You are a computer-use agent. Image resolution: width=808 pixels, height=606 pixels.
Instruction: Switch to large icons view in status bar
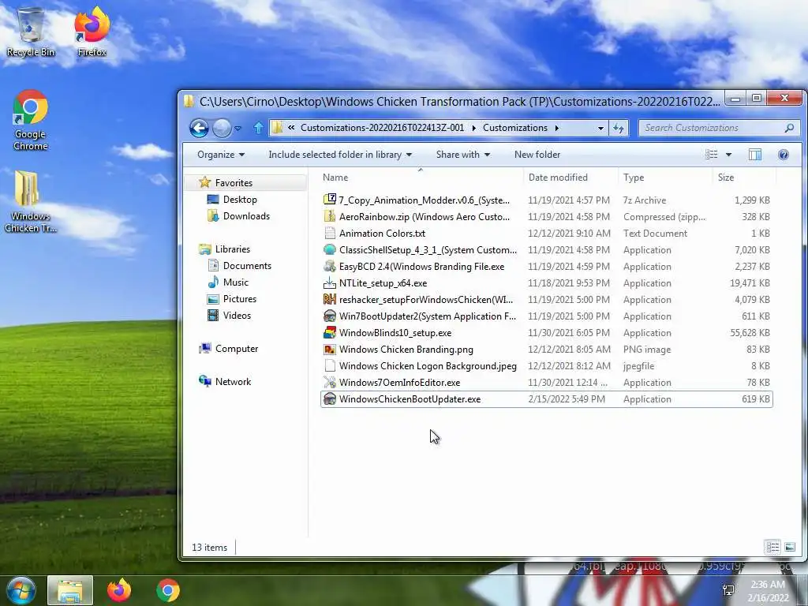click(x=789, y=548)
